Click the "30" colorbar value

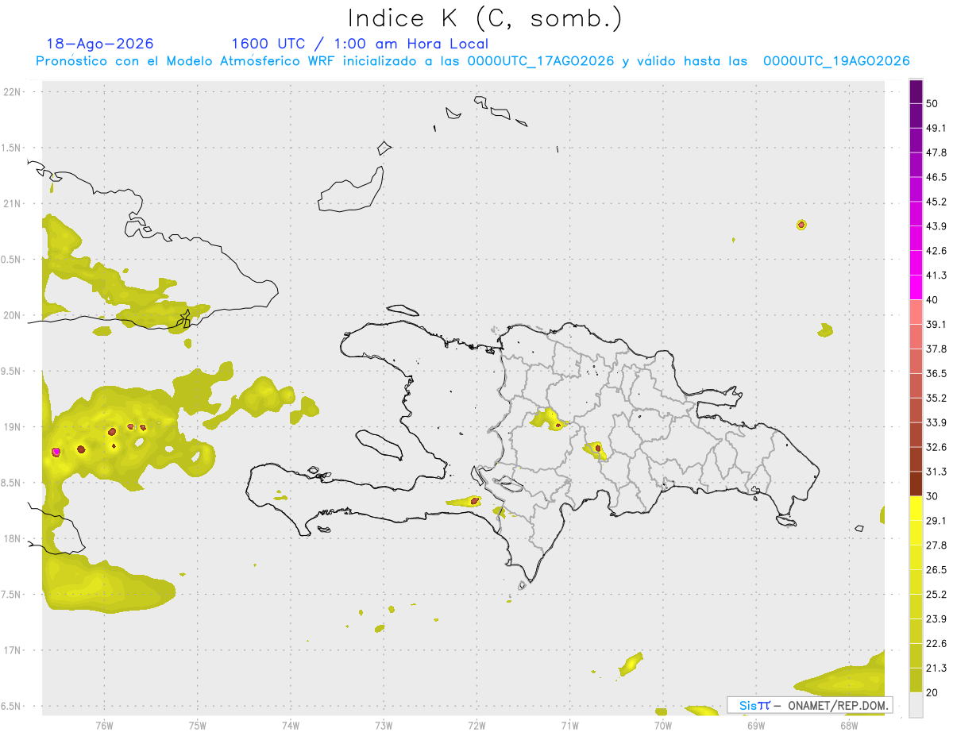click(x=932, y=496)
